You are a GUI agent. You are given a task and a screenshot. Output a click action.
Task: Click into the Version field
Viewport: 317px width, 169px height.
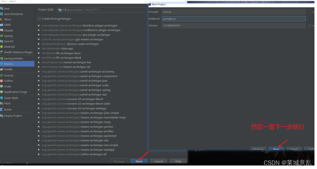234,26
